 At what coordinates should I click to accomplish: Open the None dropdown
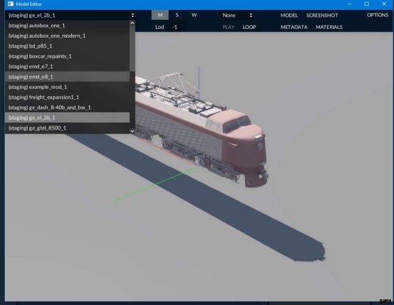[237, 15]
